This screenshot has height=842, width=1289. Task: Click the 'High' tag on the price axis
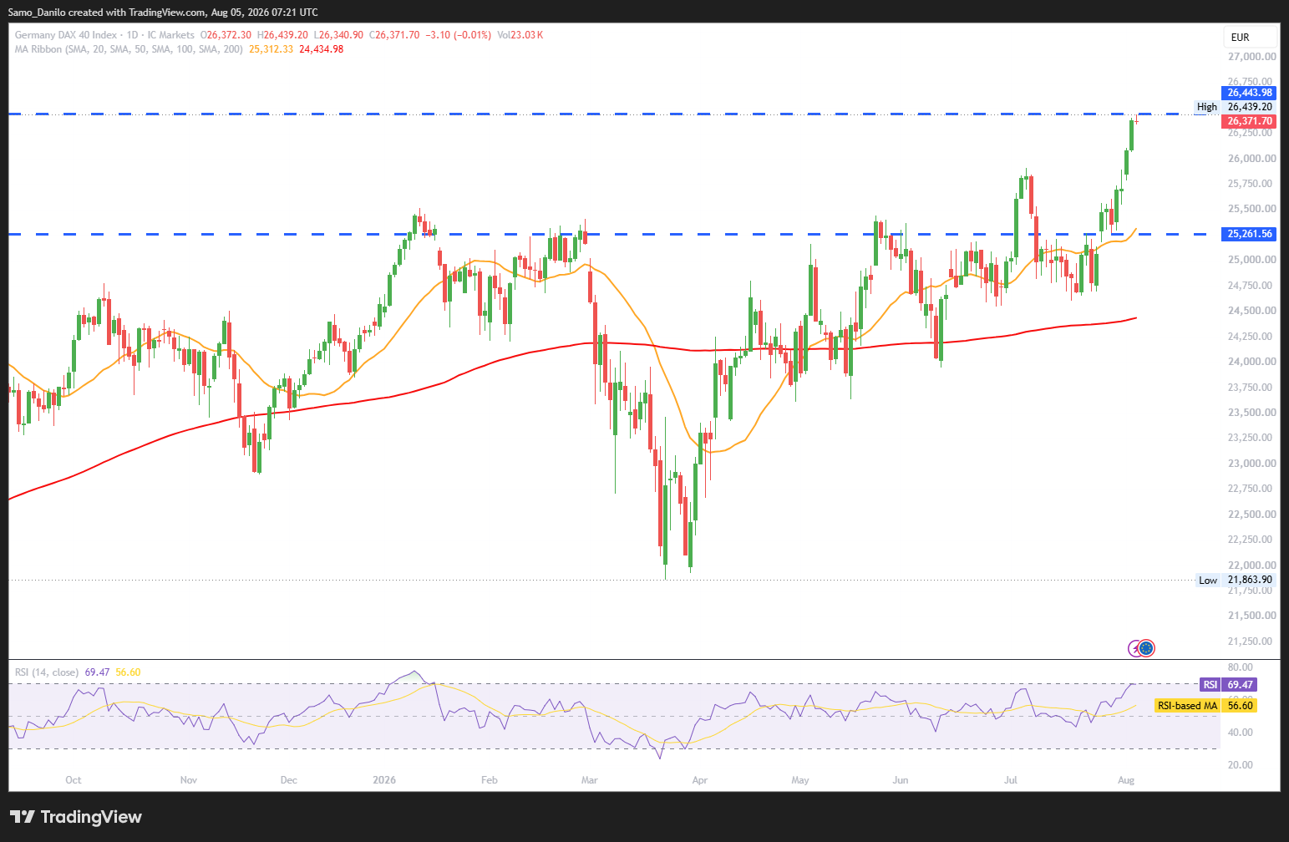click(x=1207, y=107)
